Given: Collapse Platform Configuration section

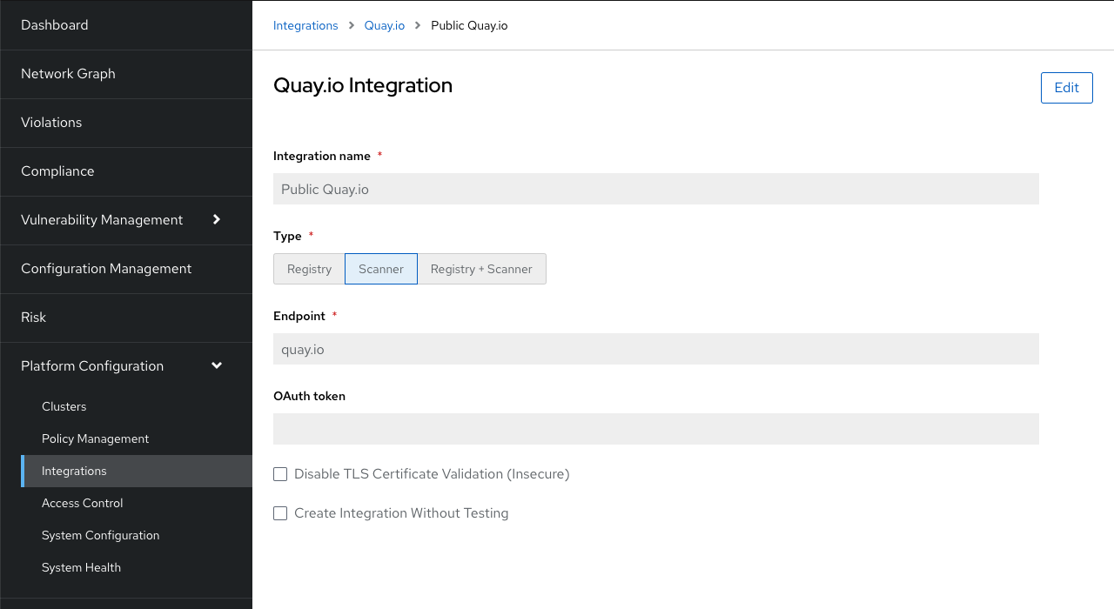Looking at the screenshot, I should [x=126, y=366].
